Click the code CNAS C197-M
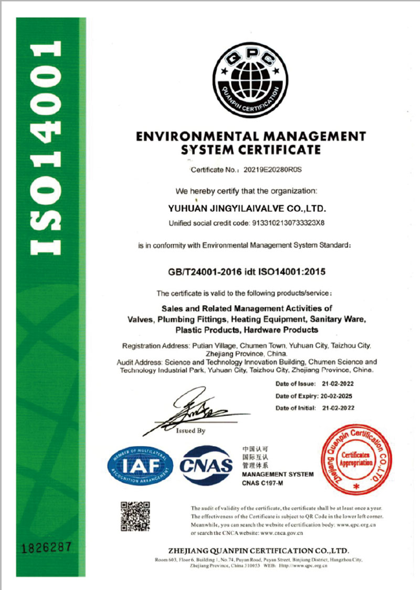Image resolution: width=420 pixels, height=590 pixels. [x=262, y=483]
